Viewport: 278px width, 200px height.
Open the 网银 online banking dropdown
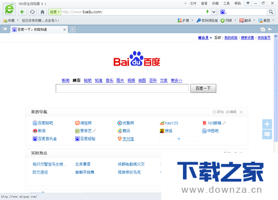click(x=228, y=21)
